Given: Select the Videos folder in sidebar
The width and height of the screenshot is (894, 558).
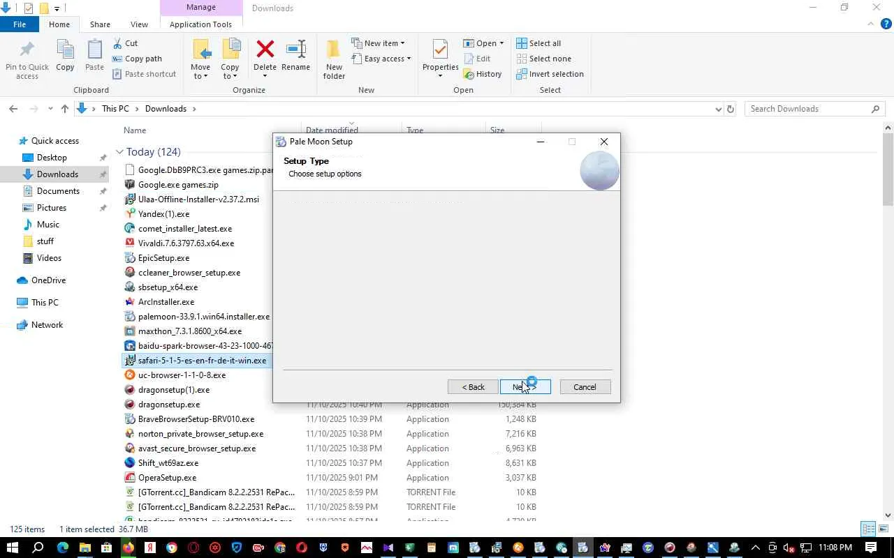Looking at the screenshot, I should (x=49, y=258).
